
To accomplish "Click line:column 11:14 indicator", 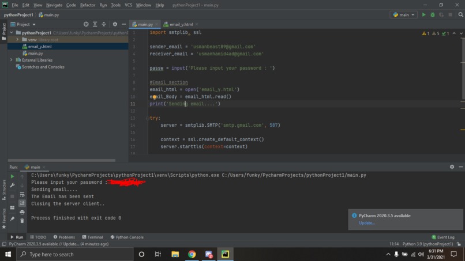I will (x=394, y=244).
